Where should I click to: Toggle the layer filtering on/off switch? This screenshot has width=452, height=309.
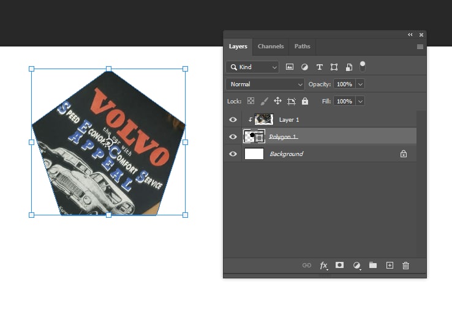coord(363,66)
